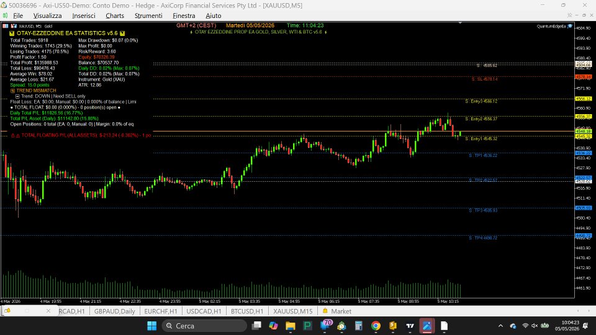
Task: Click 'Time: 11:04:23' header text
Action: (x=305, y=25)
